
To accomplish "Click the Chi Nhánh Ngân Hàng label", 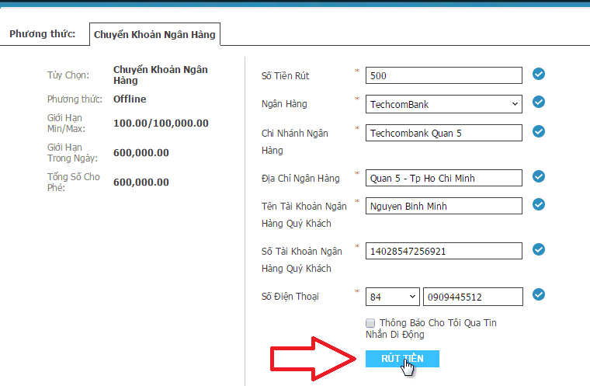I will (x=295, y=142).
